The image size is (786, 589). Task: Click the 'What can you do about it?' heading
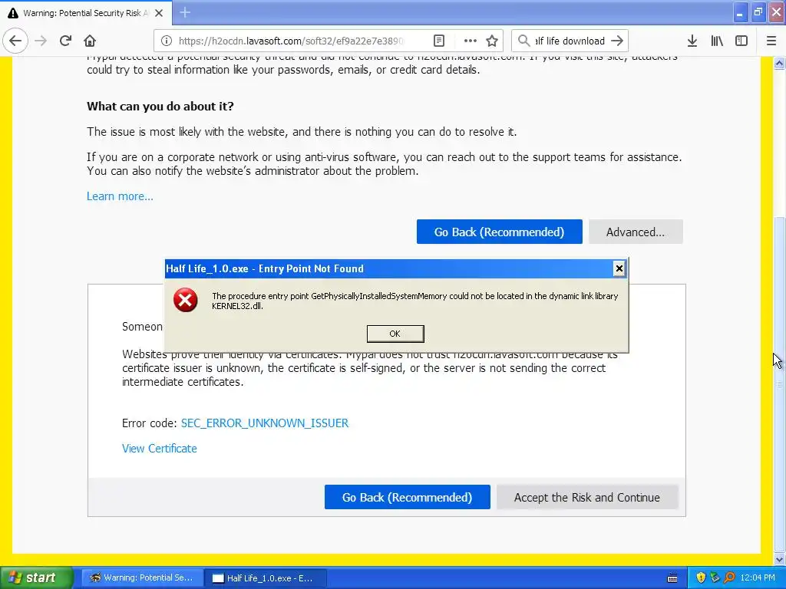[x=160, y=107]
